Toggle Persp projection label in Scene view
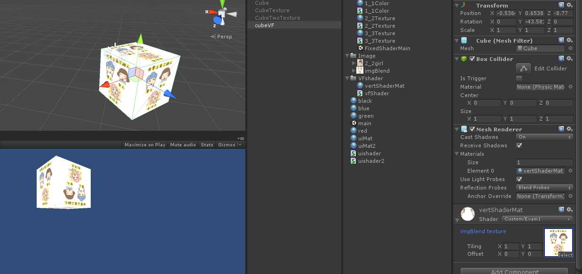The height and width of the screenshot is (274, 582). [221, 37]
